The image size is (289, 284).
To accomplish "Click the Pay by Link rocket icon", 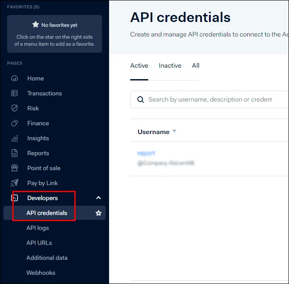I will click(15, 183).
